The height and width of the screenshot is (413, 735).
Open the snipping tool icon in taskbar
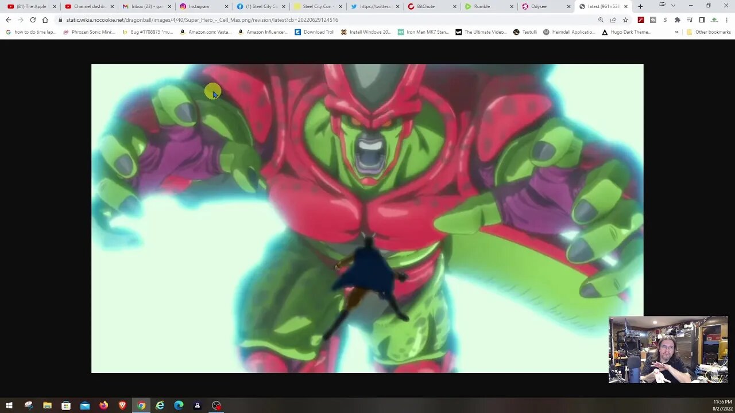click(29, 406)
